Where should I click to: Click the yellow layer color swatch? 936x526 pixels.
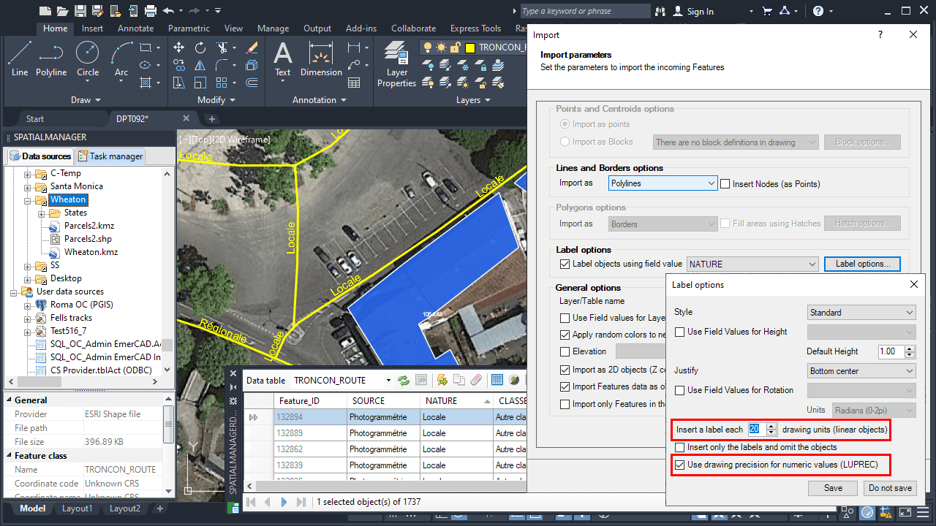(x=470, y=47)
